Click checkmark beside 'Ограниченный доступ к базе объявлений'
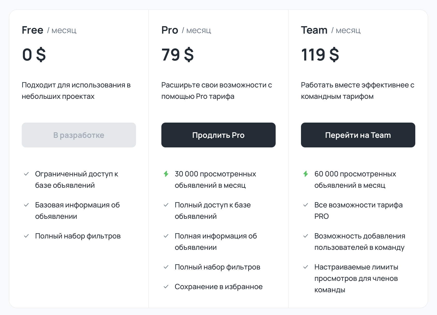 26,174
